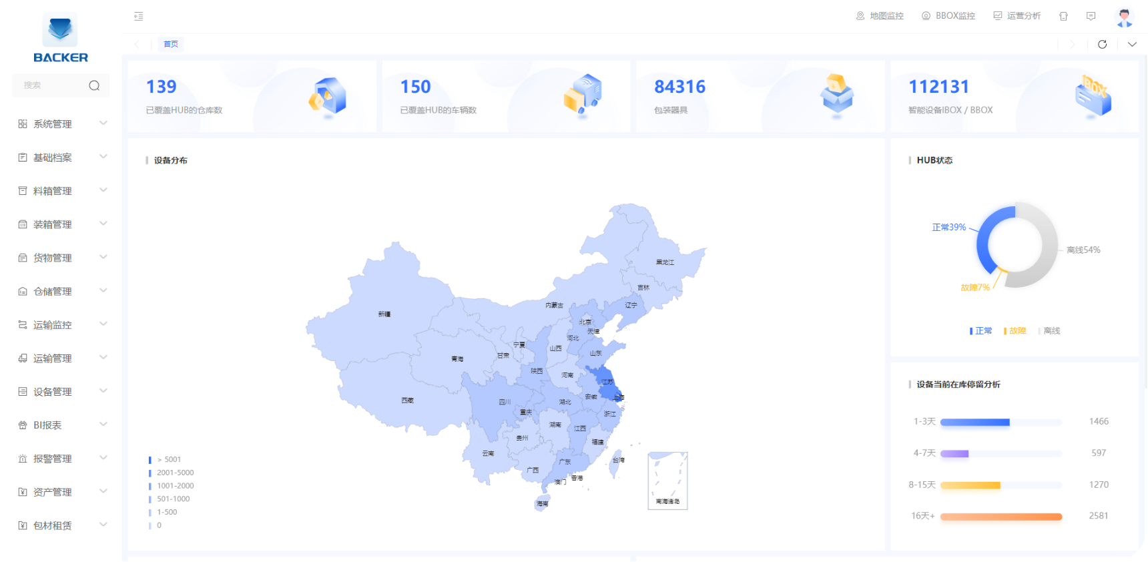Open the messages icon in the header

pyautogui.click(x=1091, y=16)
